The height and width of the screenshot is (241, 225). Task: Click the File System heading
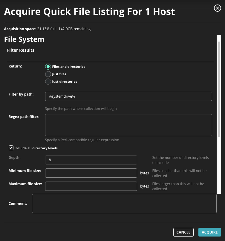(24, 39)
